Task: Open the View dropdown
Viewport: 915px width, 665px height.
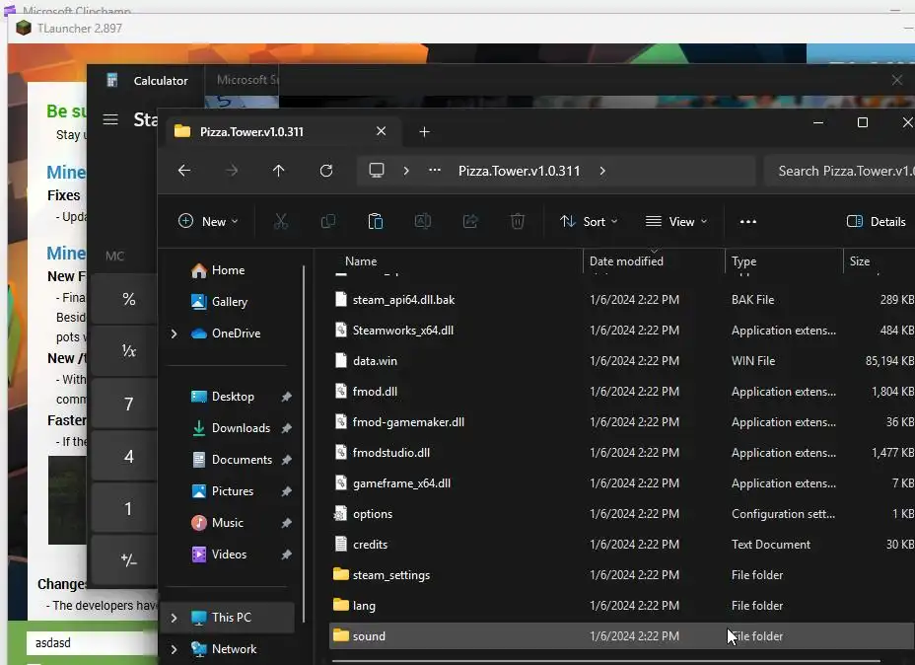Action: pyautogui.click(x=676, y=221)
